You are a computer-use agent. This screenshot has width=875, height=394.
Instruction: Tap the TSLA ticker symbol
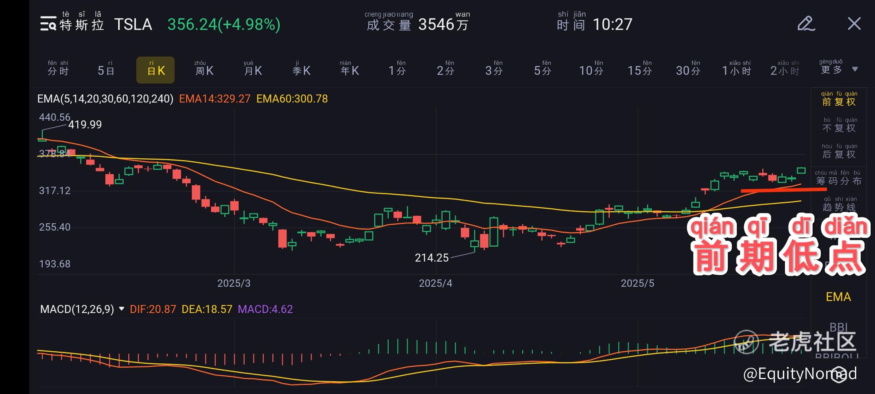pyautogui.click(x=133, y=24)
